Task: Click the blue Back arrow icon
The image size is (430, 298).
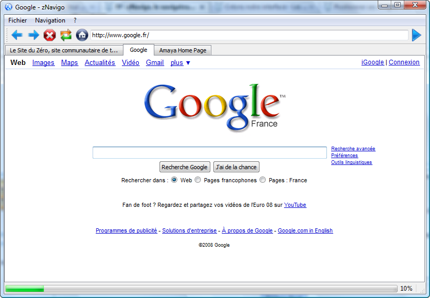Action: (x=17, y=35)
